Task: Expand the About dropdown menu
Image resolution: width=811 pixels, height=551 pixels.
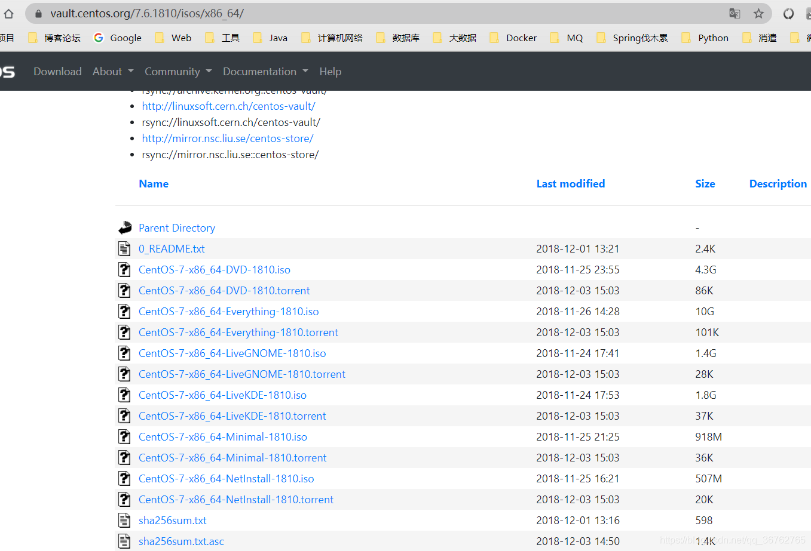Action: pos(113,71)
